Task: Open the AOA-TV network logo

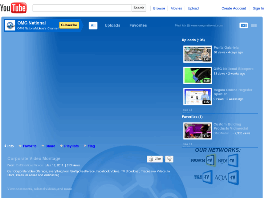Action: click(x=227, y=178)
